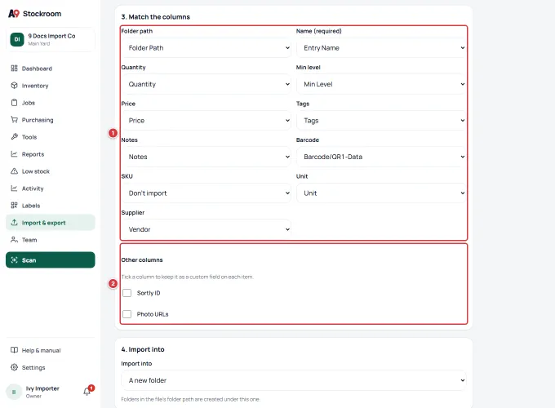Click the Scan viewfinder icon

point(14,260)
